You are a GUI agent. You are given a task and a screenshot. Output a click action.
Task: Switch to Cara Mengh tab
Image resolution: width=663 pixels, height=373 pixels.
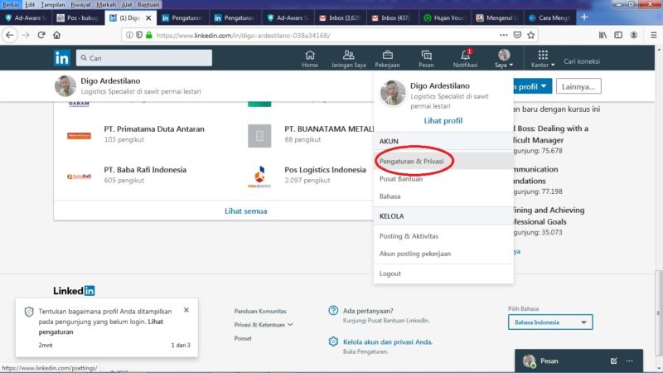550,17
